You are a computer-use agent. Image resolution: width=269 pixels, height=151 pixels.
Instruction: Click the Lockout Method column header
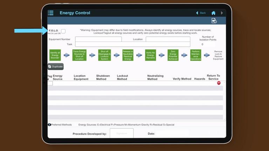pos(122,77)
